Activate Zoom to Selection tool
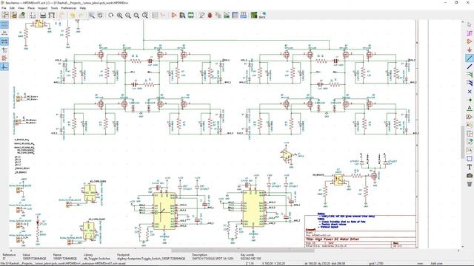This screenshot has height=266, width=474. pos(145,15)
